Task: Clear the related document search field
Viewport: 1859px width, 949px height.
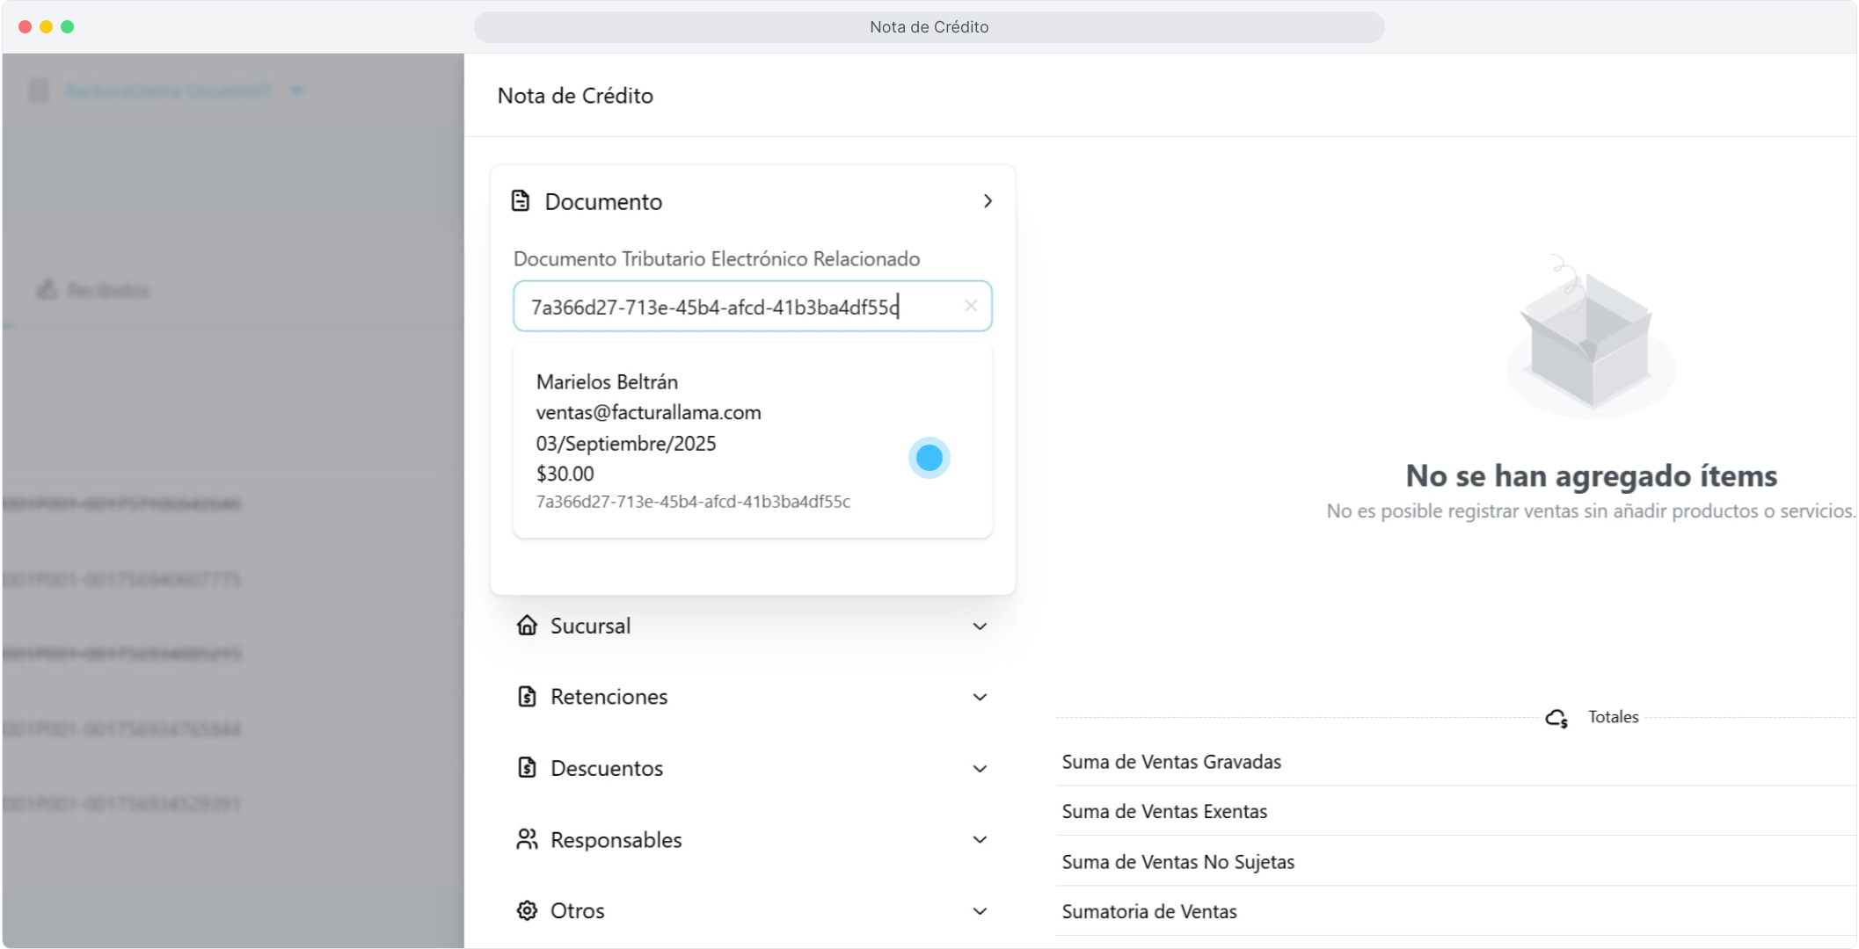Action: point(971,306)
